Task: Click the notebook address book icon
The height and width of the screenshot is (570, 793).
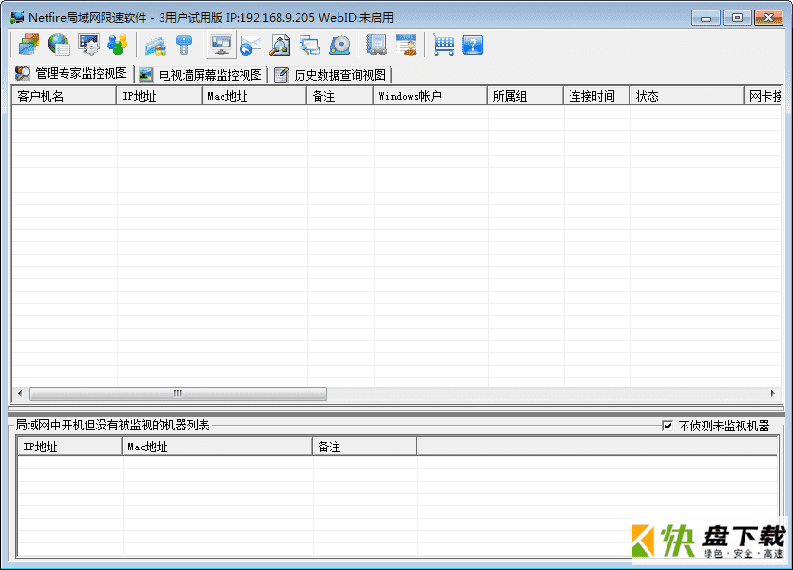Action: pos(377,45)
